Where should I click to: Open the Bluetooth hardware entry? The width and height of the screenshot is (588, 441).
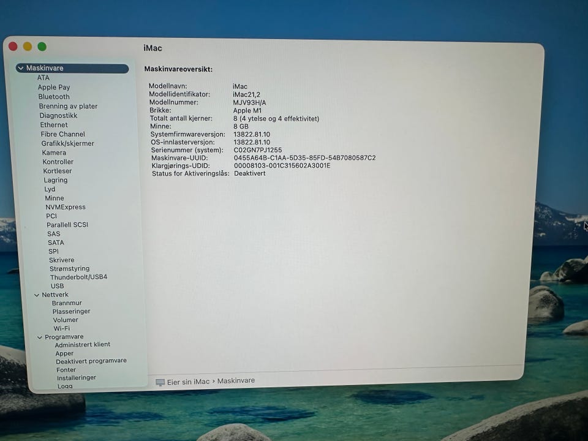tap(54, 97)
